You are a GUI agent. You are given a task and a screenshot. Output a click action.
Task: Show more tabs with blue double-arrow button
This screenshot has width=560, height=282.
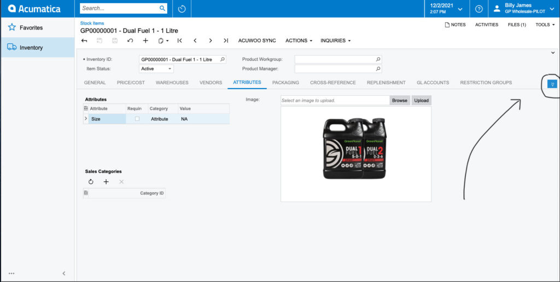pos(552,84)
